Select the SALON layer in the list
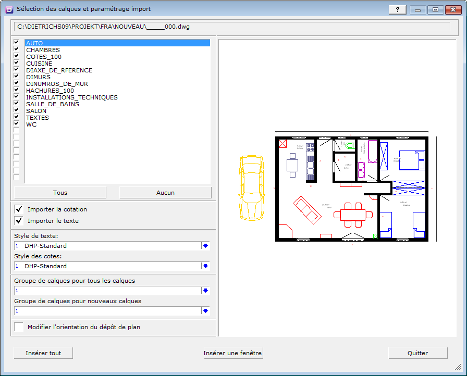Viewport: 467px width, 376px height. coord(36,110)
